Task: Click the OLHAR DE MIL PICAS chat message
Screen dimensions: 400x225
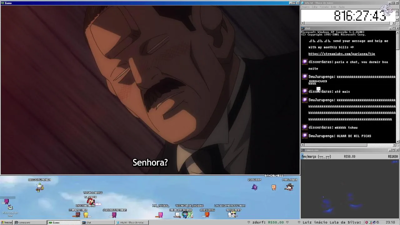Action: (354, 136)
